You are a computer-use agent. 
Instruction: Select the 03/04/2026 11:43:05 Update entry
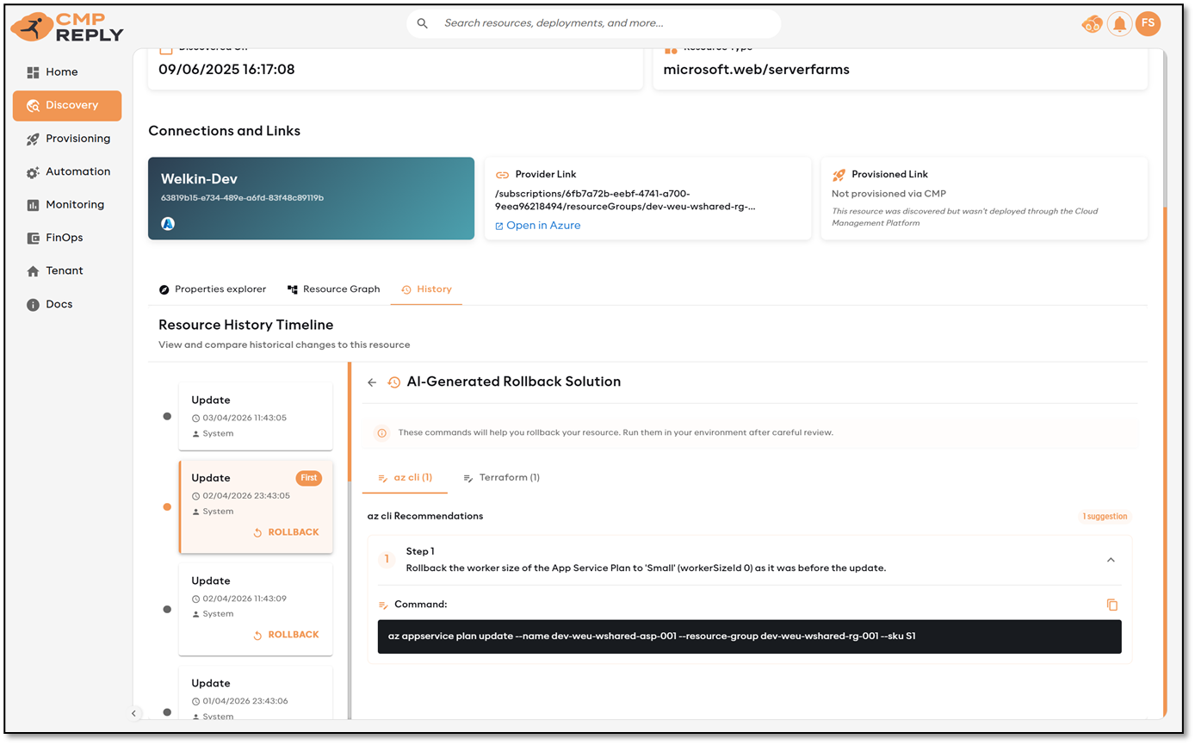click(x=255, y=416)
